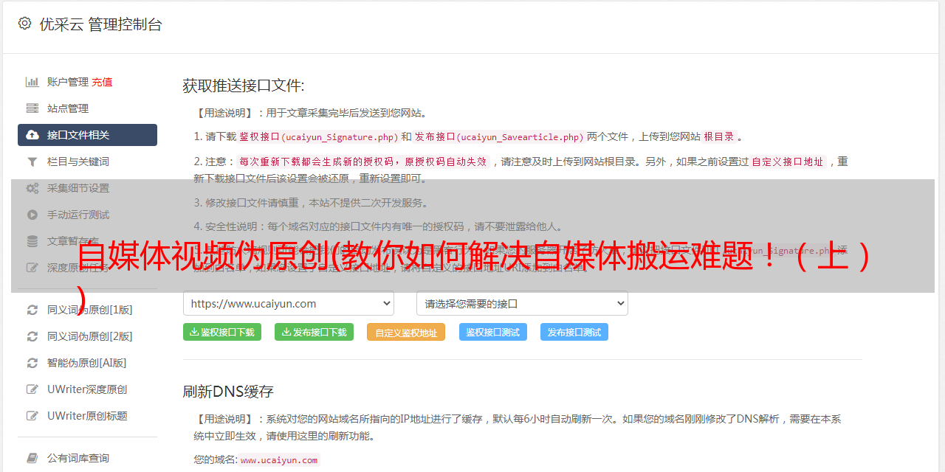Image resolution: width=945 pixels, height=472 pixels.
Task: Click the 发布接口(ucaiyun_Savearticle.php) code text
Action: point(499,137)
